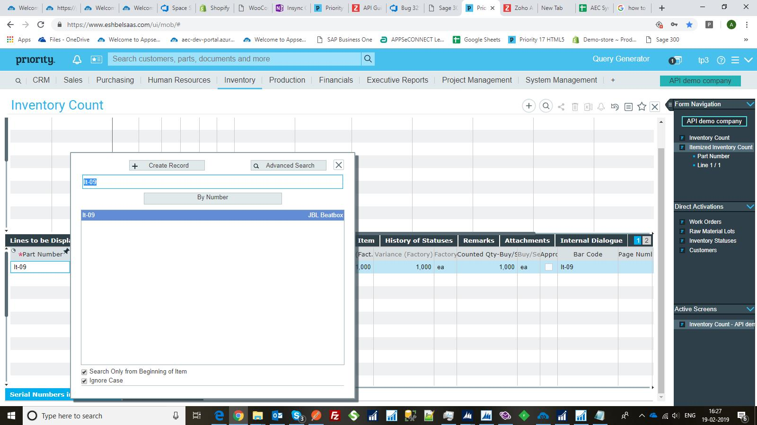The width and height of the screenshot is (757, 425).
Task: Collapse the Direct Activations section
Action: (x=749, y=206)
